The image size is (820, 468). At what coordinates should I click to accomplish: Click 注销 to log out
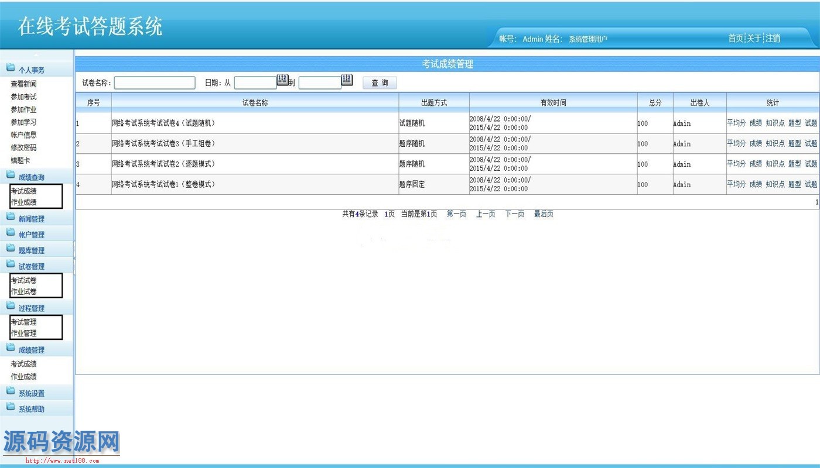773,38
